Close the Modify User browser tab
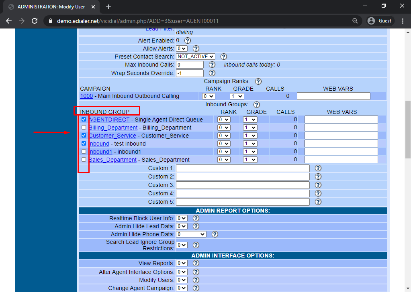Screen dimensions: 411x292 click(x=93, y=7)
